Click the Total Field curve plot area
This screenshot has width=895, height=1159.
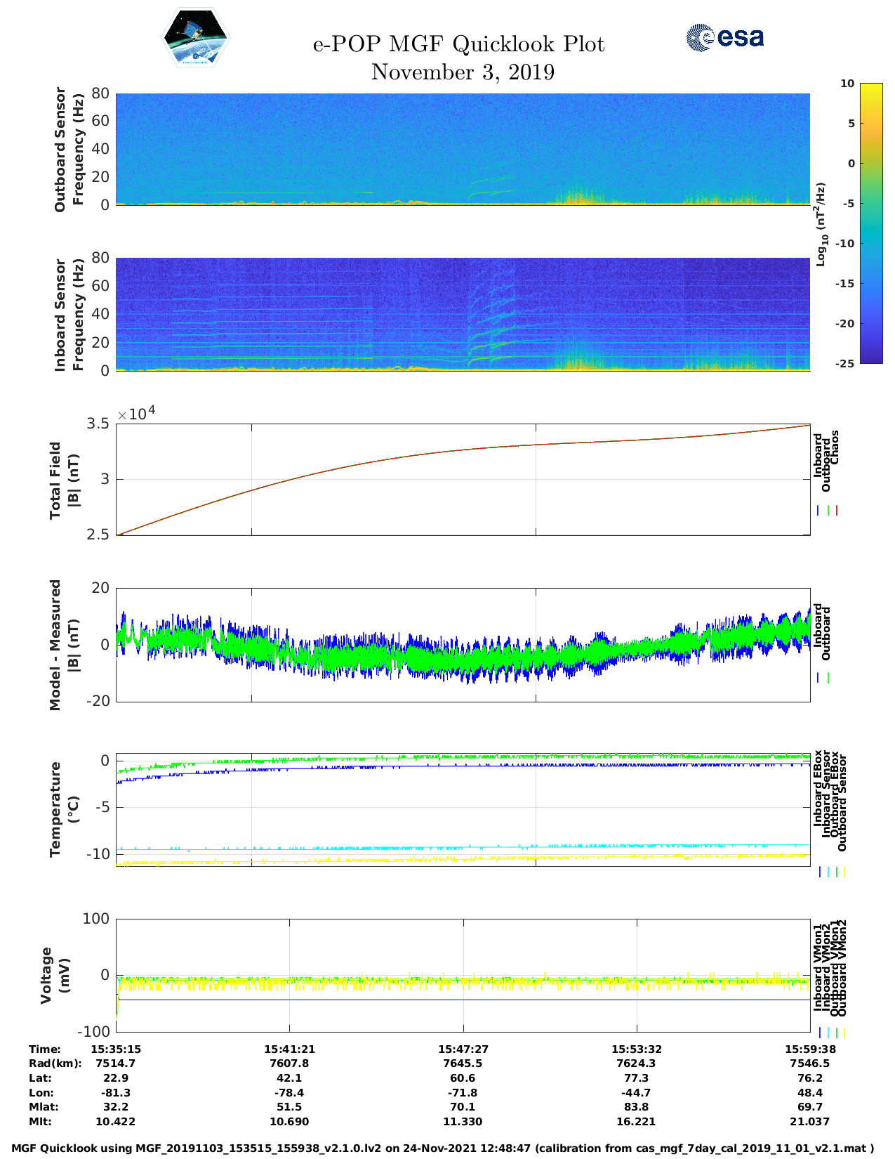coord(463,479)
